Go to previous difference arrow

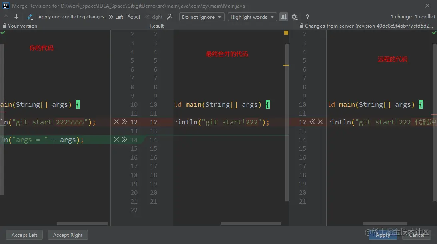[6, 17]
